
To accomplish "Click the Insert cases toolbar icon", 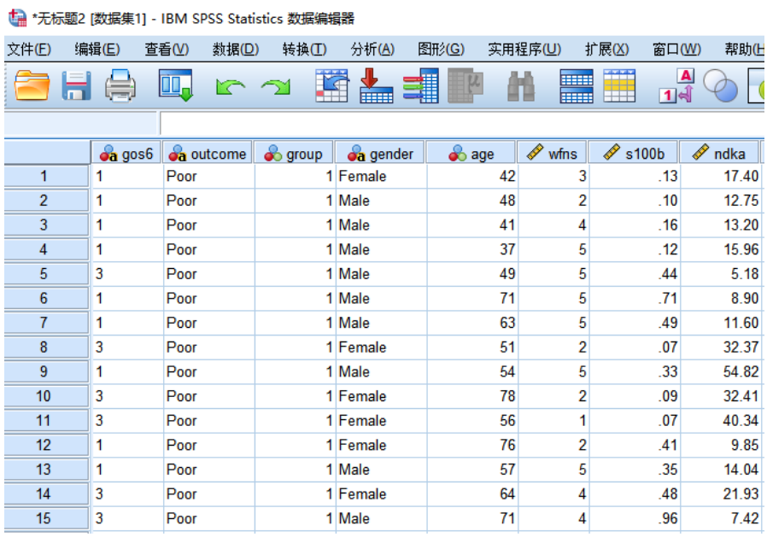I will tap(577, 86).
